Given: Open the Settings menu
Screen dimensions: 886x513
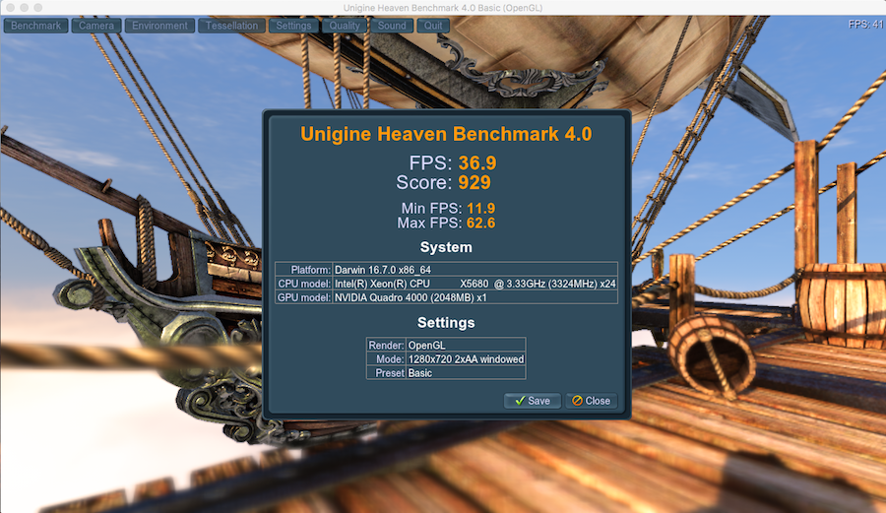Looking at the screenshot, I should [x=293, y=26].
